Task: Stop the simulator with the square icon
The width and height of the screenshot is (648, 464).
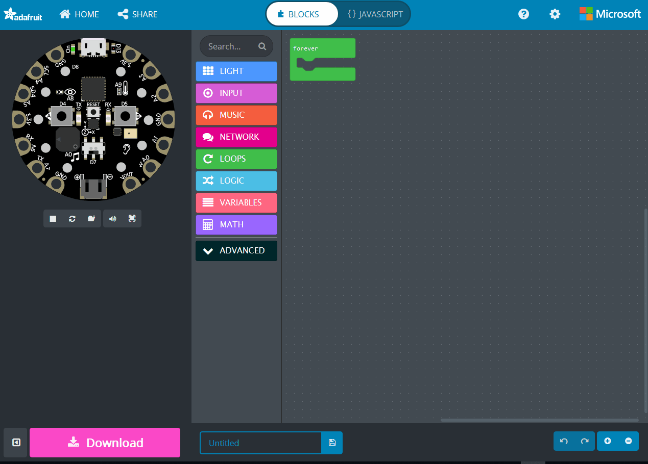Action: [53, 219]
